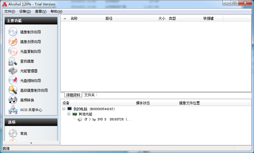This screenshot has width=254, height=153.
Task: Sort by the 名称 column header
Action: (87, 18)
